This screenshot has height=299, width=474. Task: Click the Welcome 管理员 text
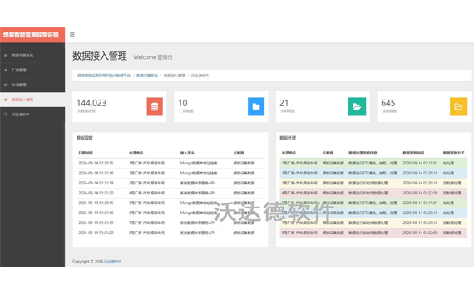[153, 57]
